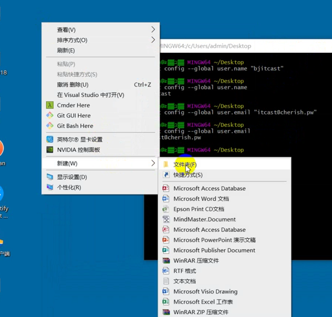Create new Microsoft Word 文档

[225, 199]
